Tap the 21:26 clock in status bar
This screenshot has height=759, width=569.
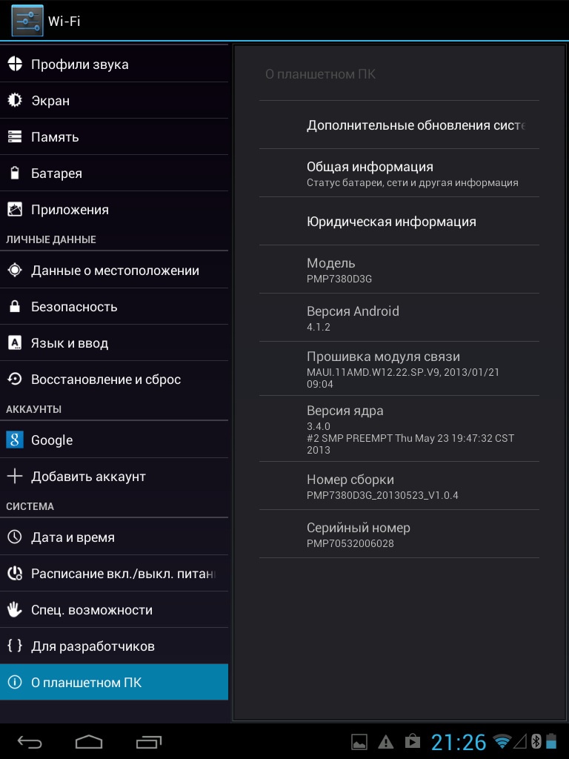[x=459, y=741]
